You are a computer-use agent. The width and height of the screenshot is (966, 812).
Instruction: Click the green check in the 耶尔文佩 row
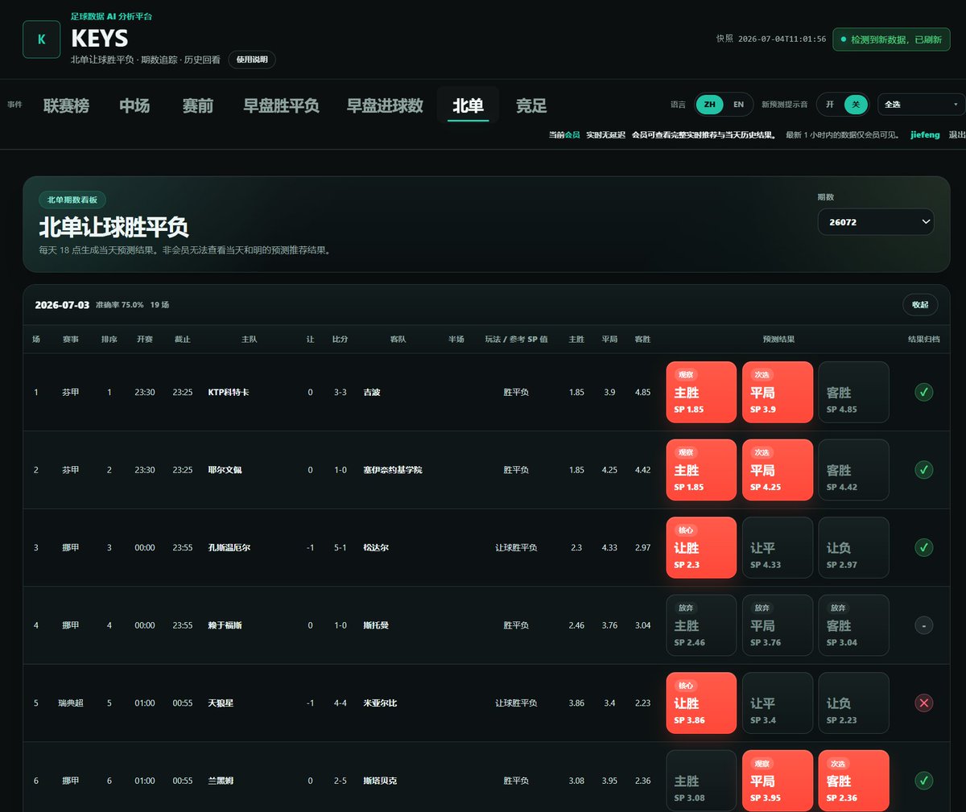[x=924, y=470]
